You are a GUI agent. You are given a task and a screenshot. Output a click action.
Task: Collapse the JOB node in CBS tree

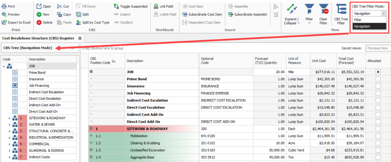click(4, 66)
